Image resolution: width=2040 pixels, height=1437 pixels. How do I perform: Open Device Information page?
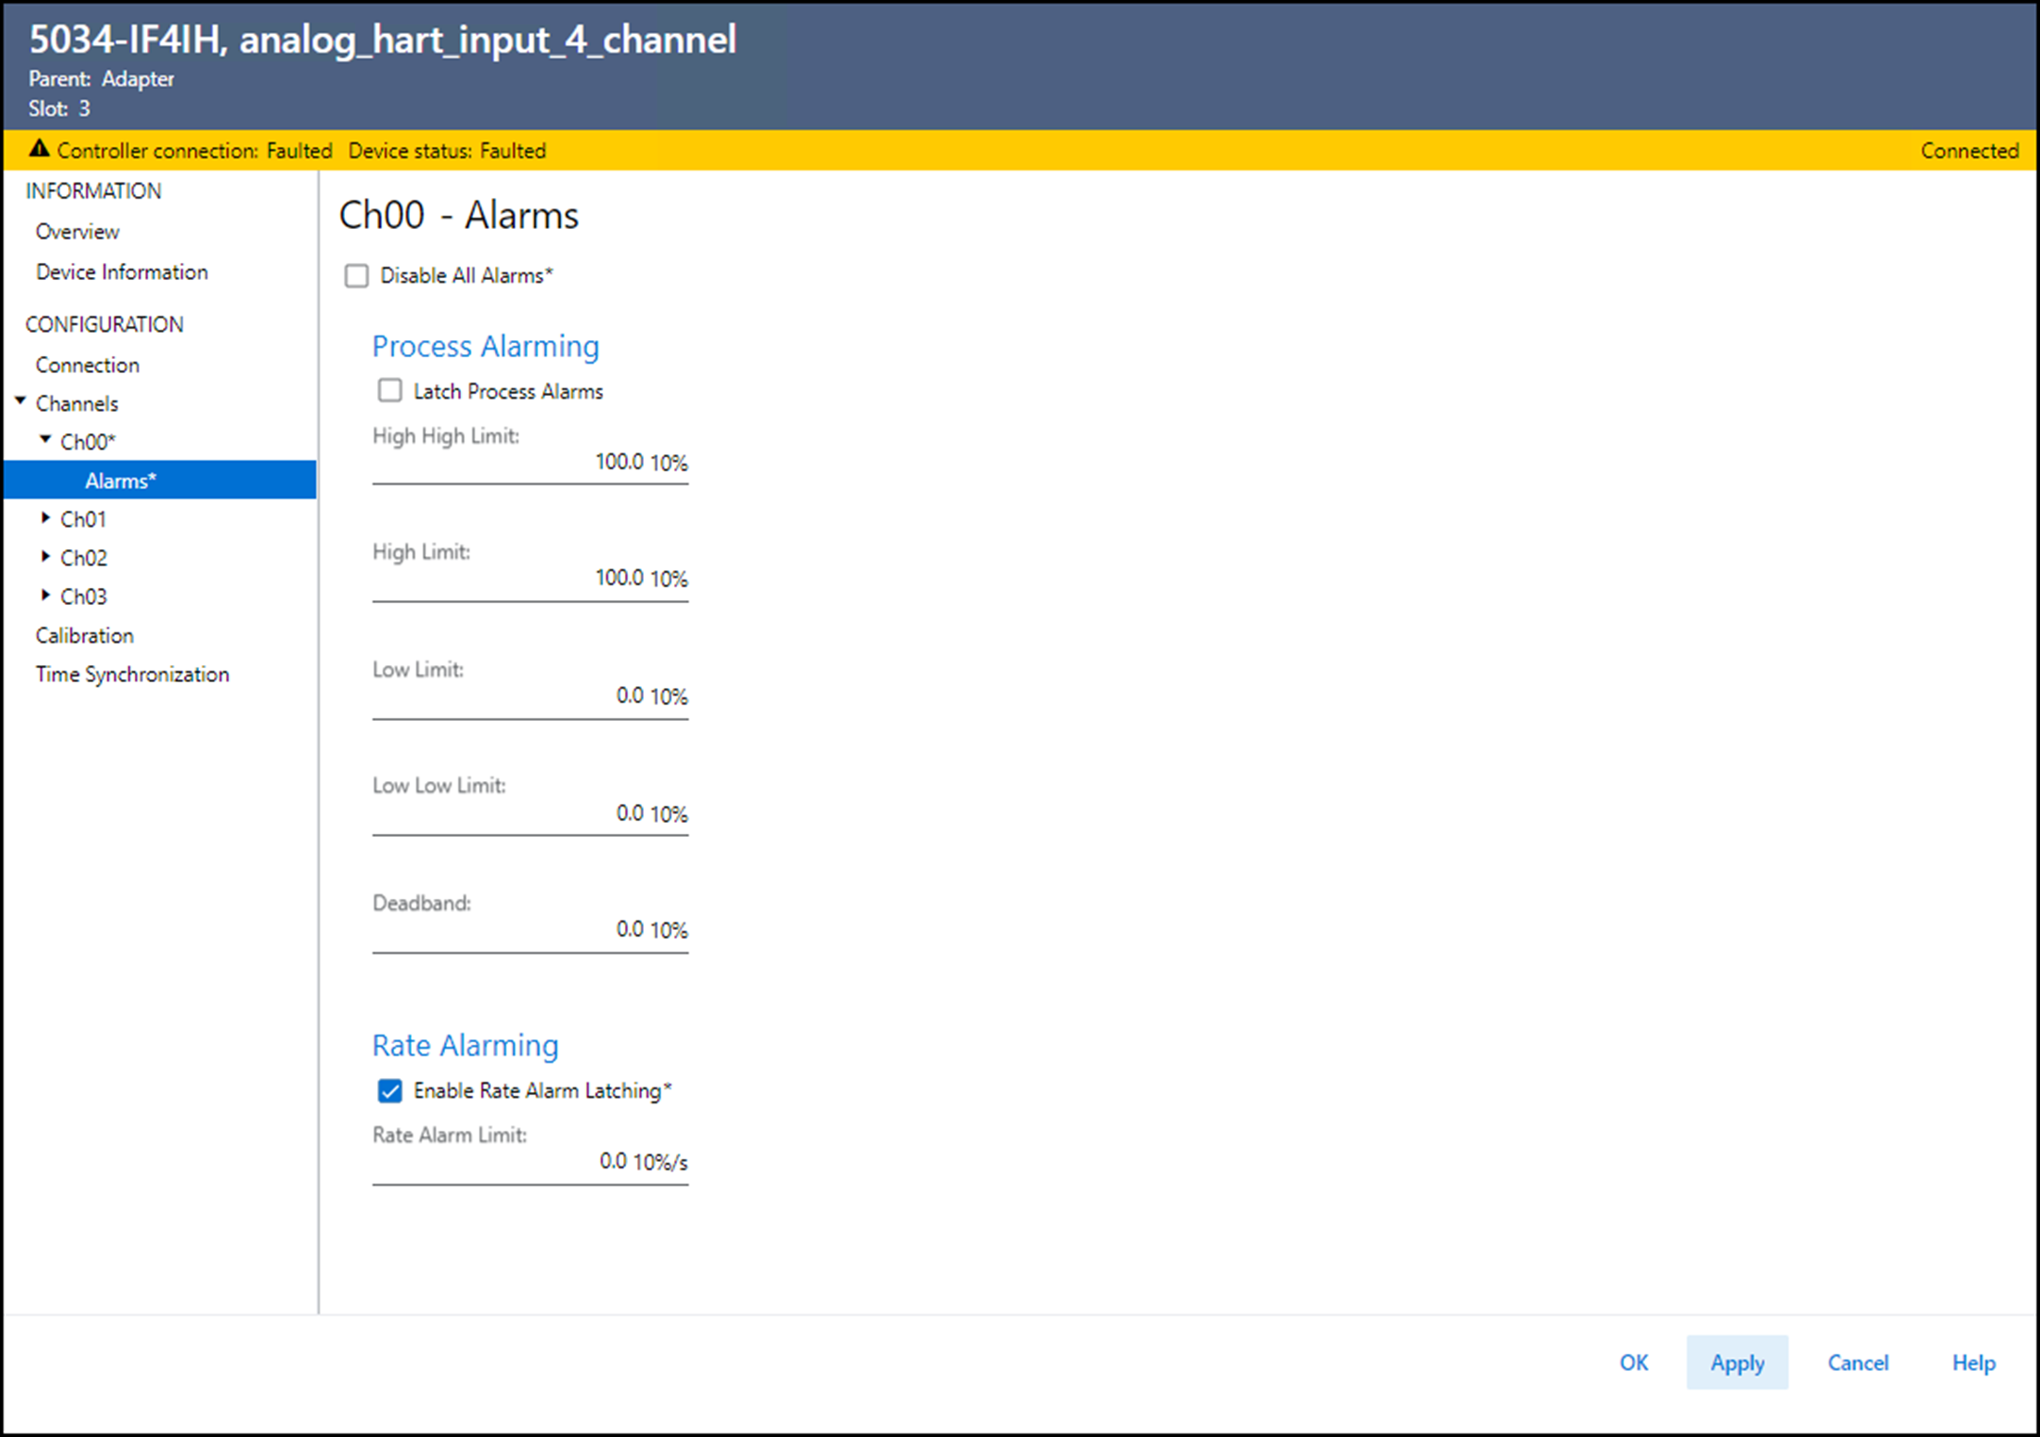pyautogui.click(x=122, y=272)
